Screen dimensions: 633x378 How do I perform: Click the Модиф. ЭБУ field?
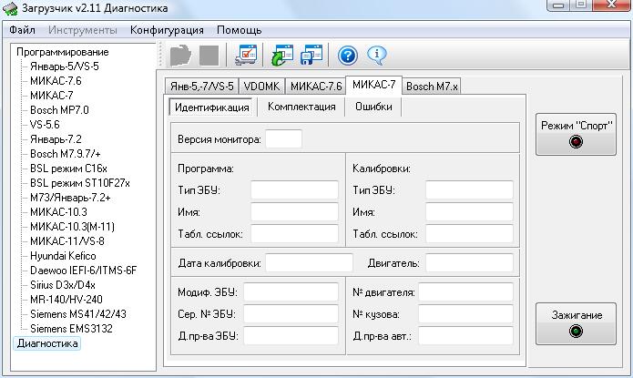291,291
